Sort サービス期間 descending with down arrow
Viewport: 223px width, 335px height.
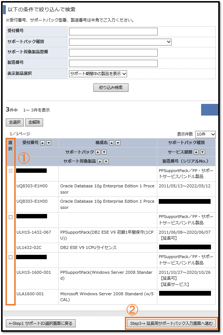202,152
